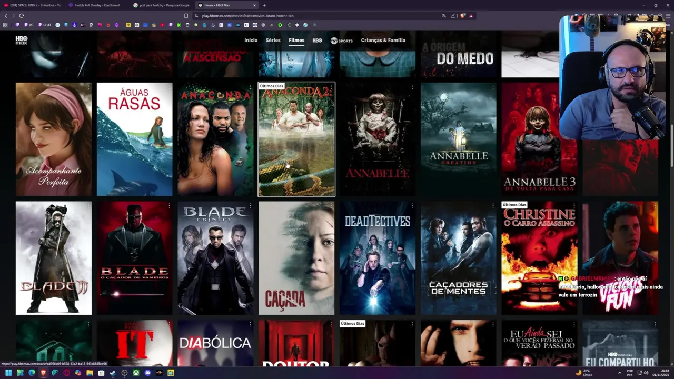Open the Deadtectives movie poster
The width and height of the screenshot is (674, 379).
point(378,258)
